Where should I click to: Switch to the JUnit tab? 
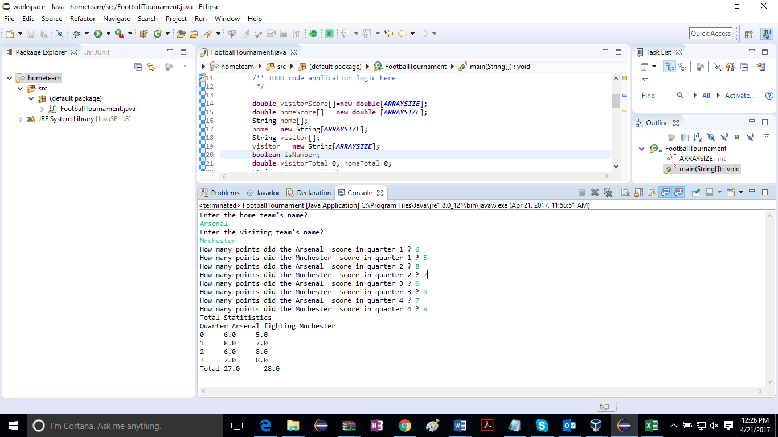point(97,52)
